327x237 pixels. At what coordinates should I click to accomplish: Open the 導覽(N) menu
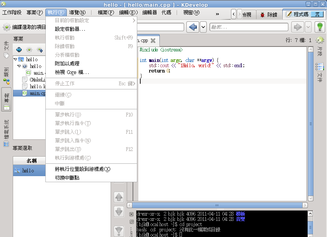(77, 12)
